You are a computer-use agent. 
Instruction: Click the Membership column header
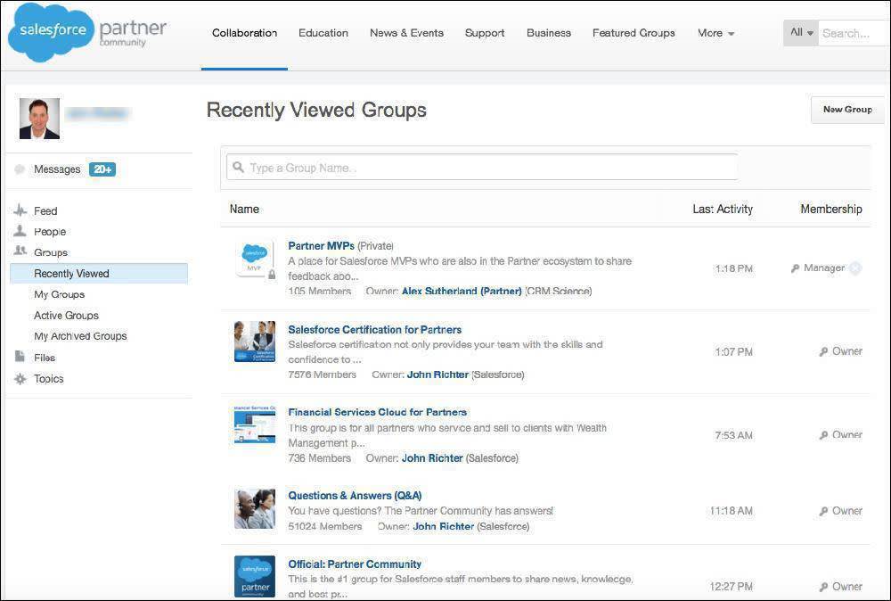coord(830,209)
